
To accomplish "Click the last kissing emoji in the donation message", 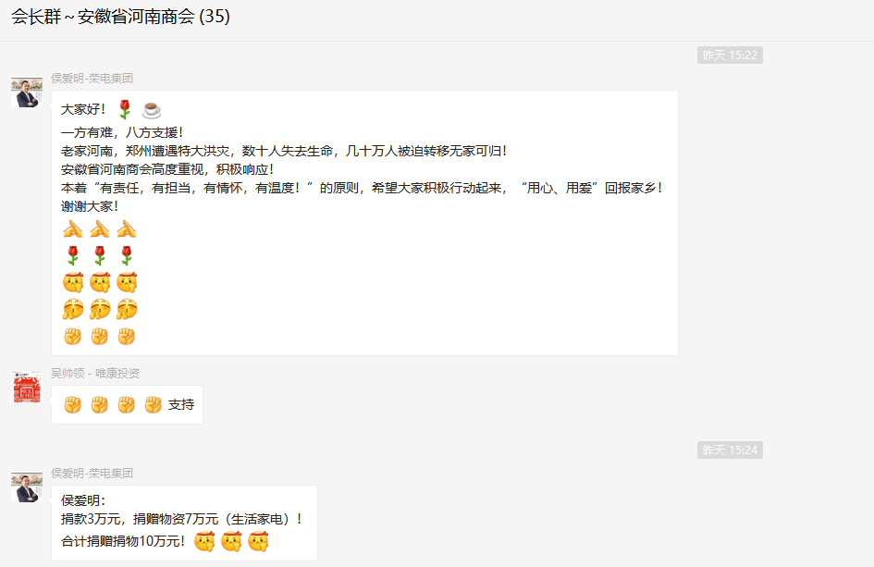I will [258, 542].
